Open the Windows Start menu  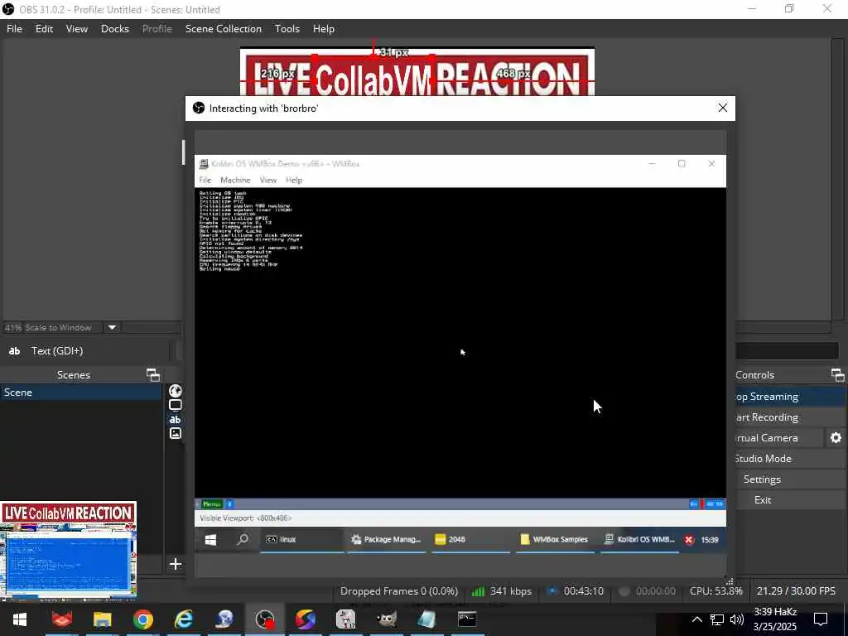click(20, 619)
